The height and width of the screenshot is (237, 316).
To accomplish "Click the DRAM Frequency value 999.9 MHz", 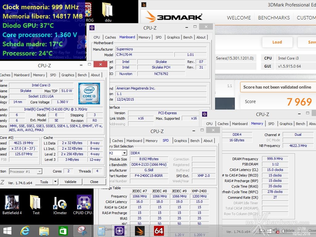I will pos(275,159).
